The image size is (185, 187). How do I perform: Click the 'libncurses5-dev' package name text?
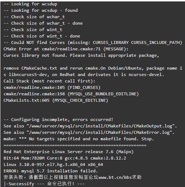point(29,75)
